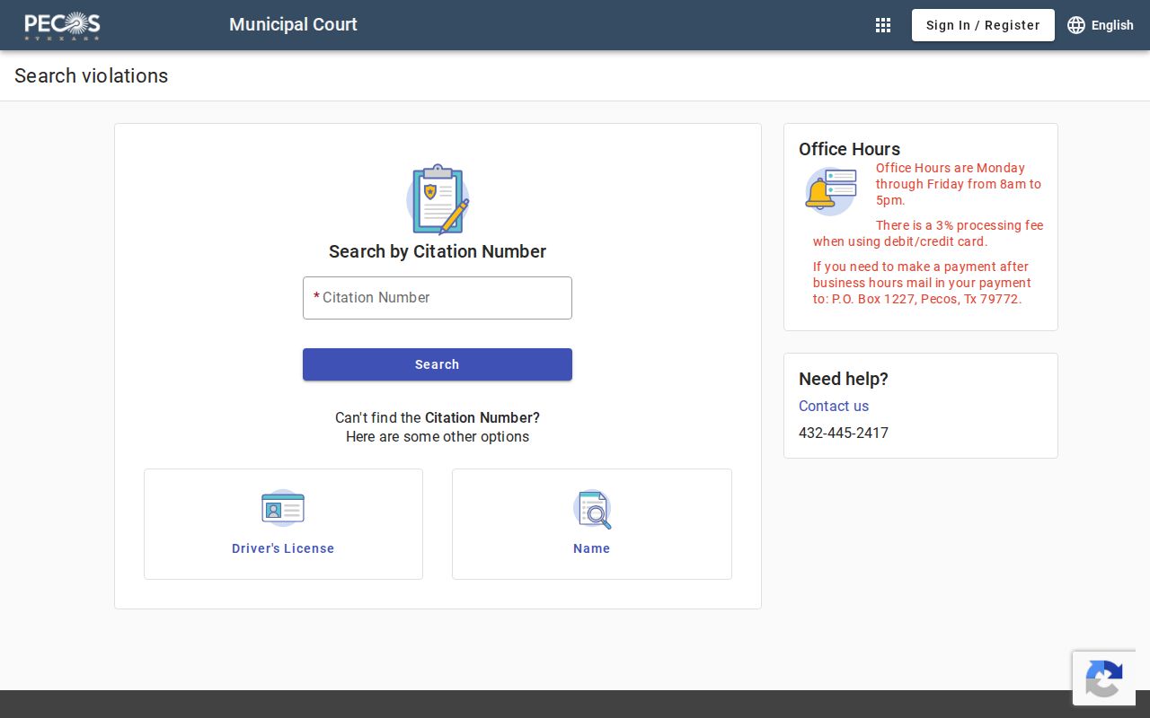Click "Can't find the Citation Number?" text
This screenshot has width=1150, height=718.
point(438,417)
